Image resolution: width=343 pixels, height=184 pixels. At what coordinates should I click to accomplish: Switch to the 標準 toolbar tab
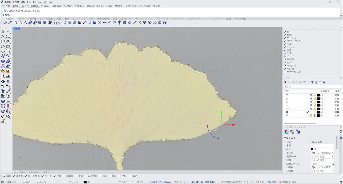22,19
